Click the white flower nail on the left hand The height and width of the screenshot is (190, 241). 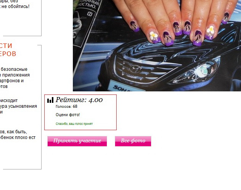(154, 36)
